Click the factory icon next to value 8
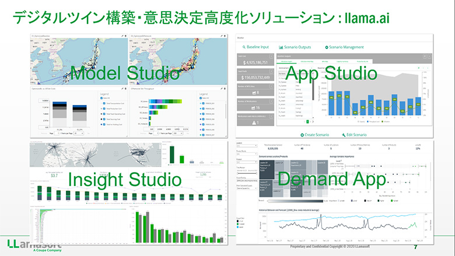 [254, 93]
